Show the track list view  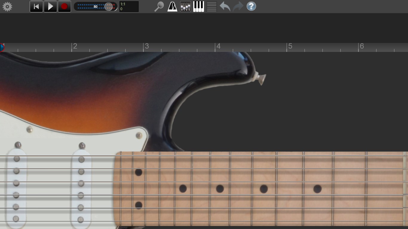click(211, 6)
